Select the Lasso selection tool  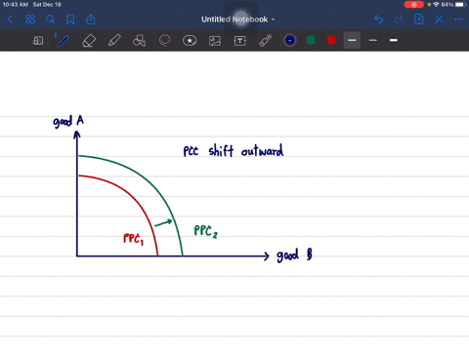164,41
